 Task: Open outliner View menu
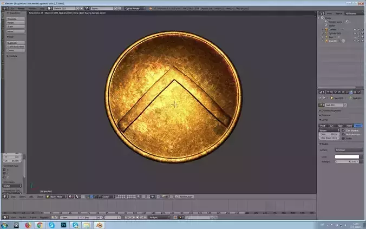point(329,14)
